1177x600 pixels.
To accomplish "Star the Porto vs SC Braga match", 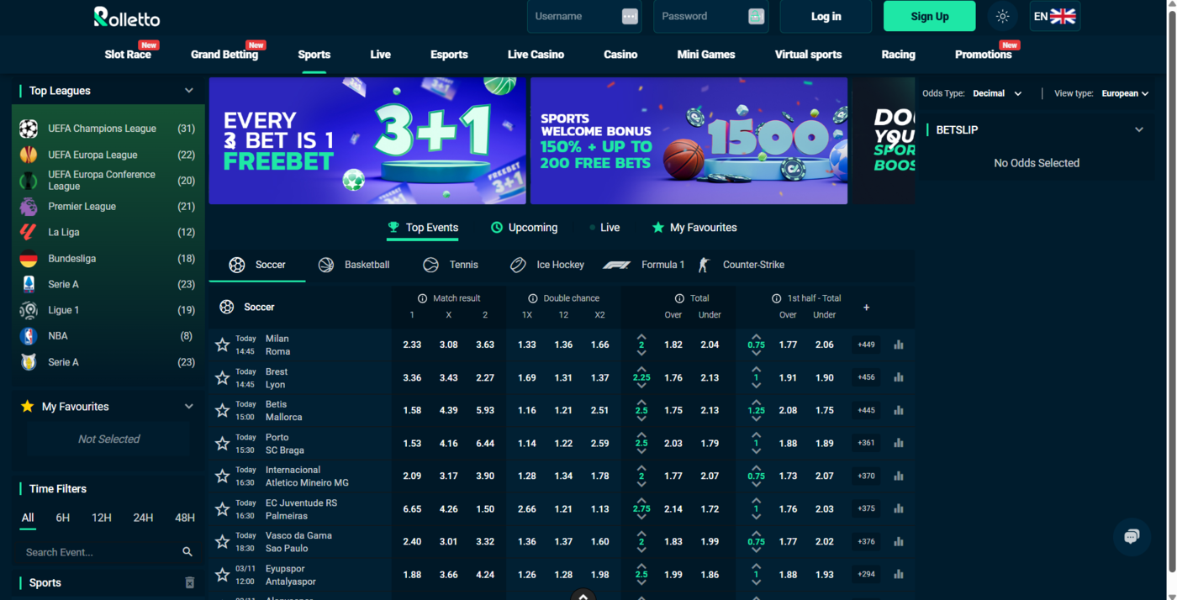I will 222,444.
